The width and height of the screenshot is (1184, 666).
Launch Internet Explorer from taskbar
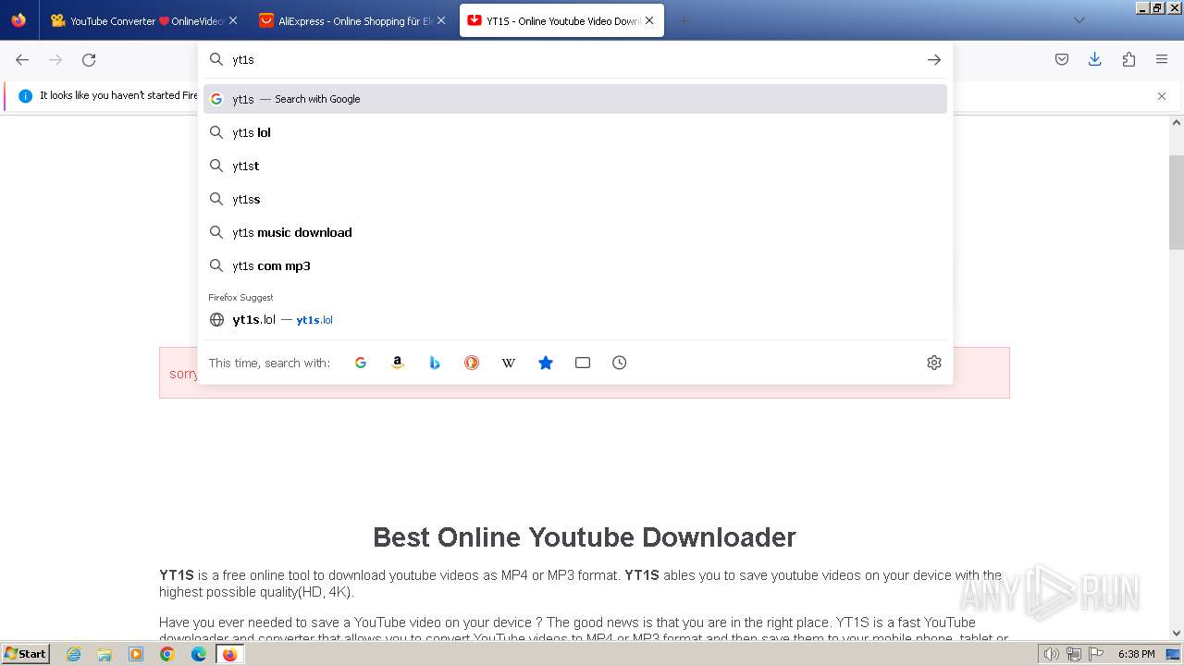tap(74, 654)
